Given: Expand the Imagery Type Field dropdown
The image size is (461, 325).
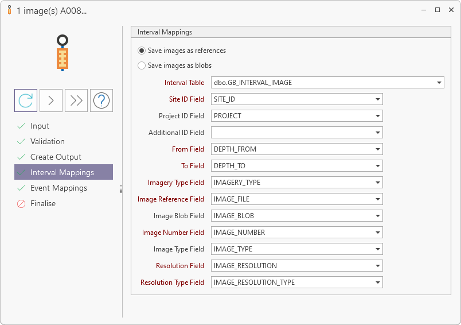Looking at the screenshot, I should coord(377,183).
